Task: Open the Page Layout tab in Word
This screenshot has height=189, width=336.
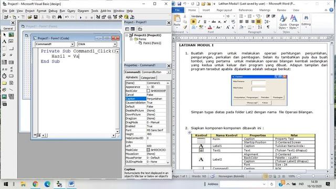Action: [224, 10]
